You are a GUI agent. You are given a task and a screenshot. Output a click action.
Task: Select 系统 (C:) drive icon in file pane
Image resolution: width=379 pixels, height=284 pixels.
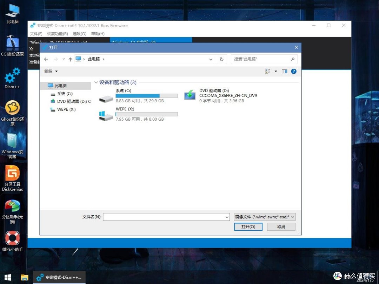(106, 98)
